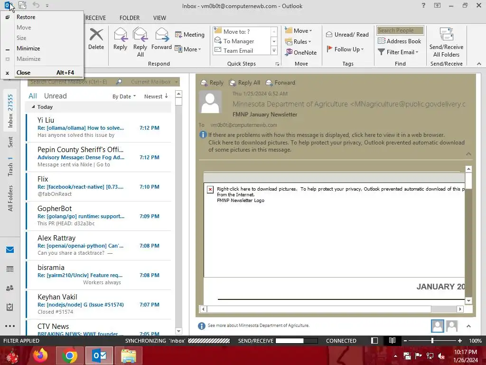Choose Minimize from the system menu
Viewport: 486px width, 365px height.
(42, 48)
